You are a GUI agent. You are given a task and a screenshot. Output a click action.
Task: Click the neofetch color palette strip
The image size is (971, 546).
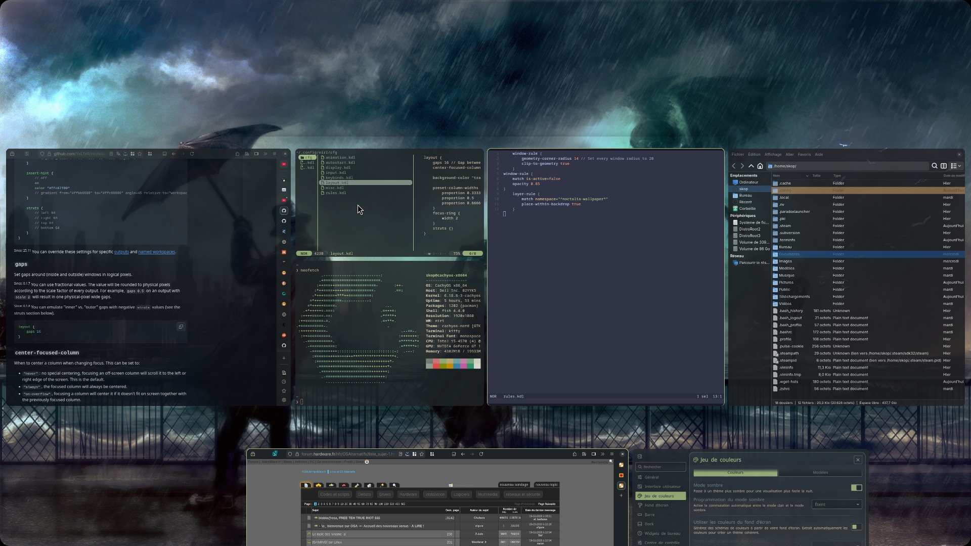pyautogui.click(x=453, y=363)
